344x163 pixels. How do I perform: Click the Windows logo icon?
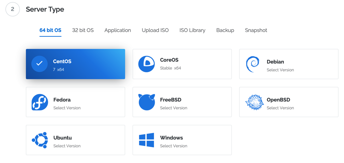point(147,140)
